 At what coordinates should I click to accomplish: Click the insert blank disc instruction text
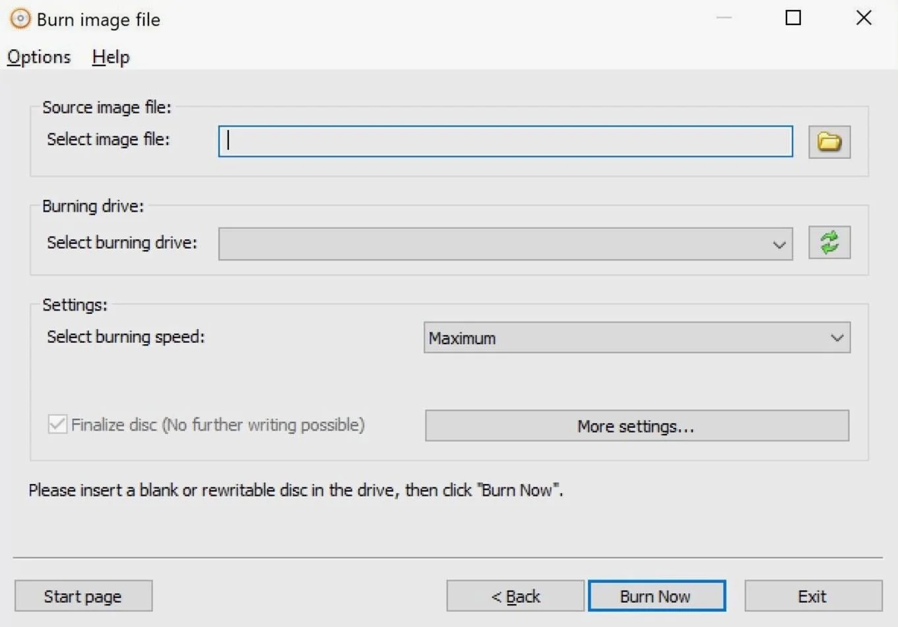(x=296, y=491)
